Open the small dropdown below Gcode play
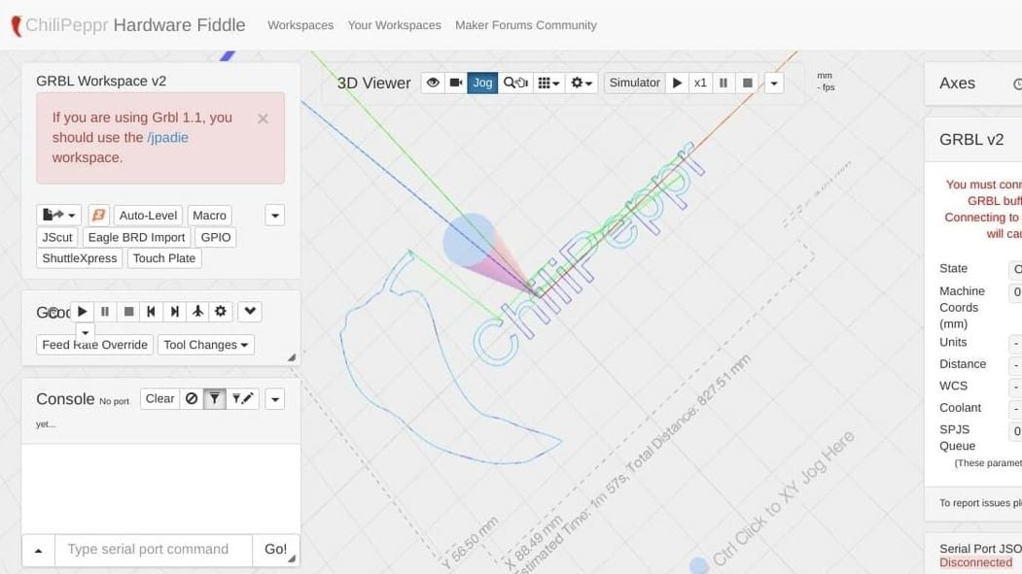 (85, 332)
